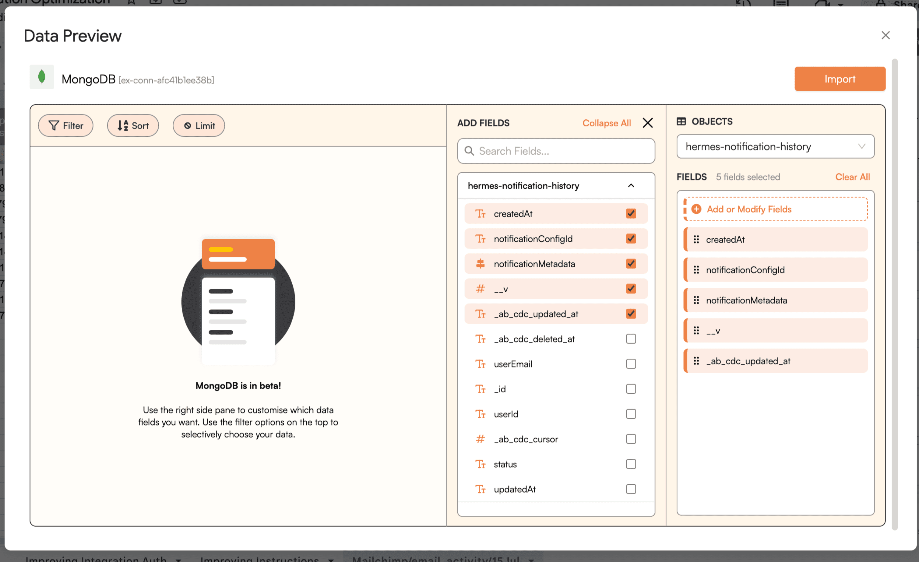Select _ab_cdc_updated_at item in Fields list
The image size is (919, 562).
tap(776, 361)
